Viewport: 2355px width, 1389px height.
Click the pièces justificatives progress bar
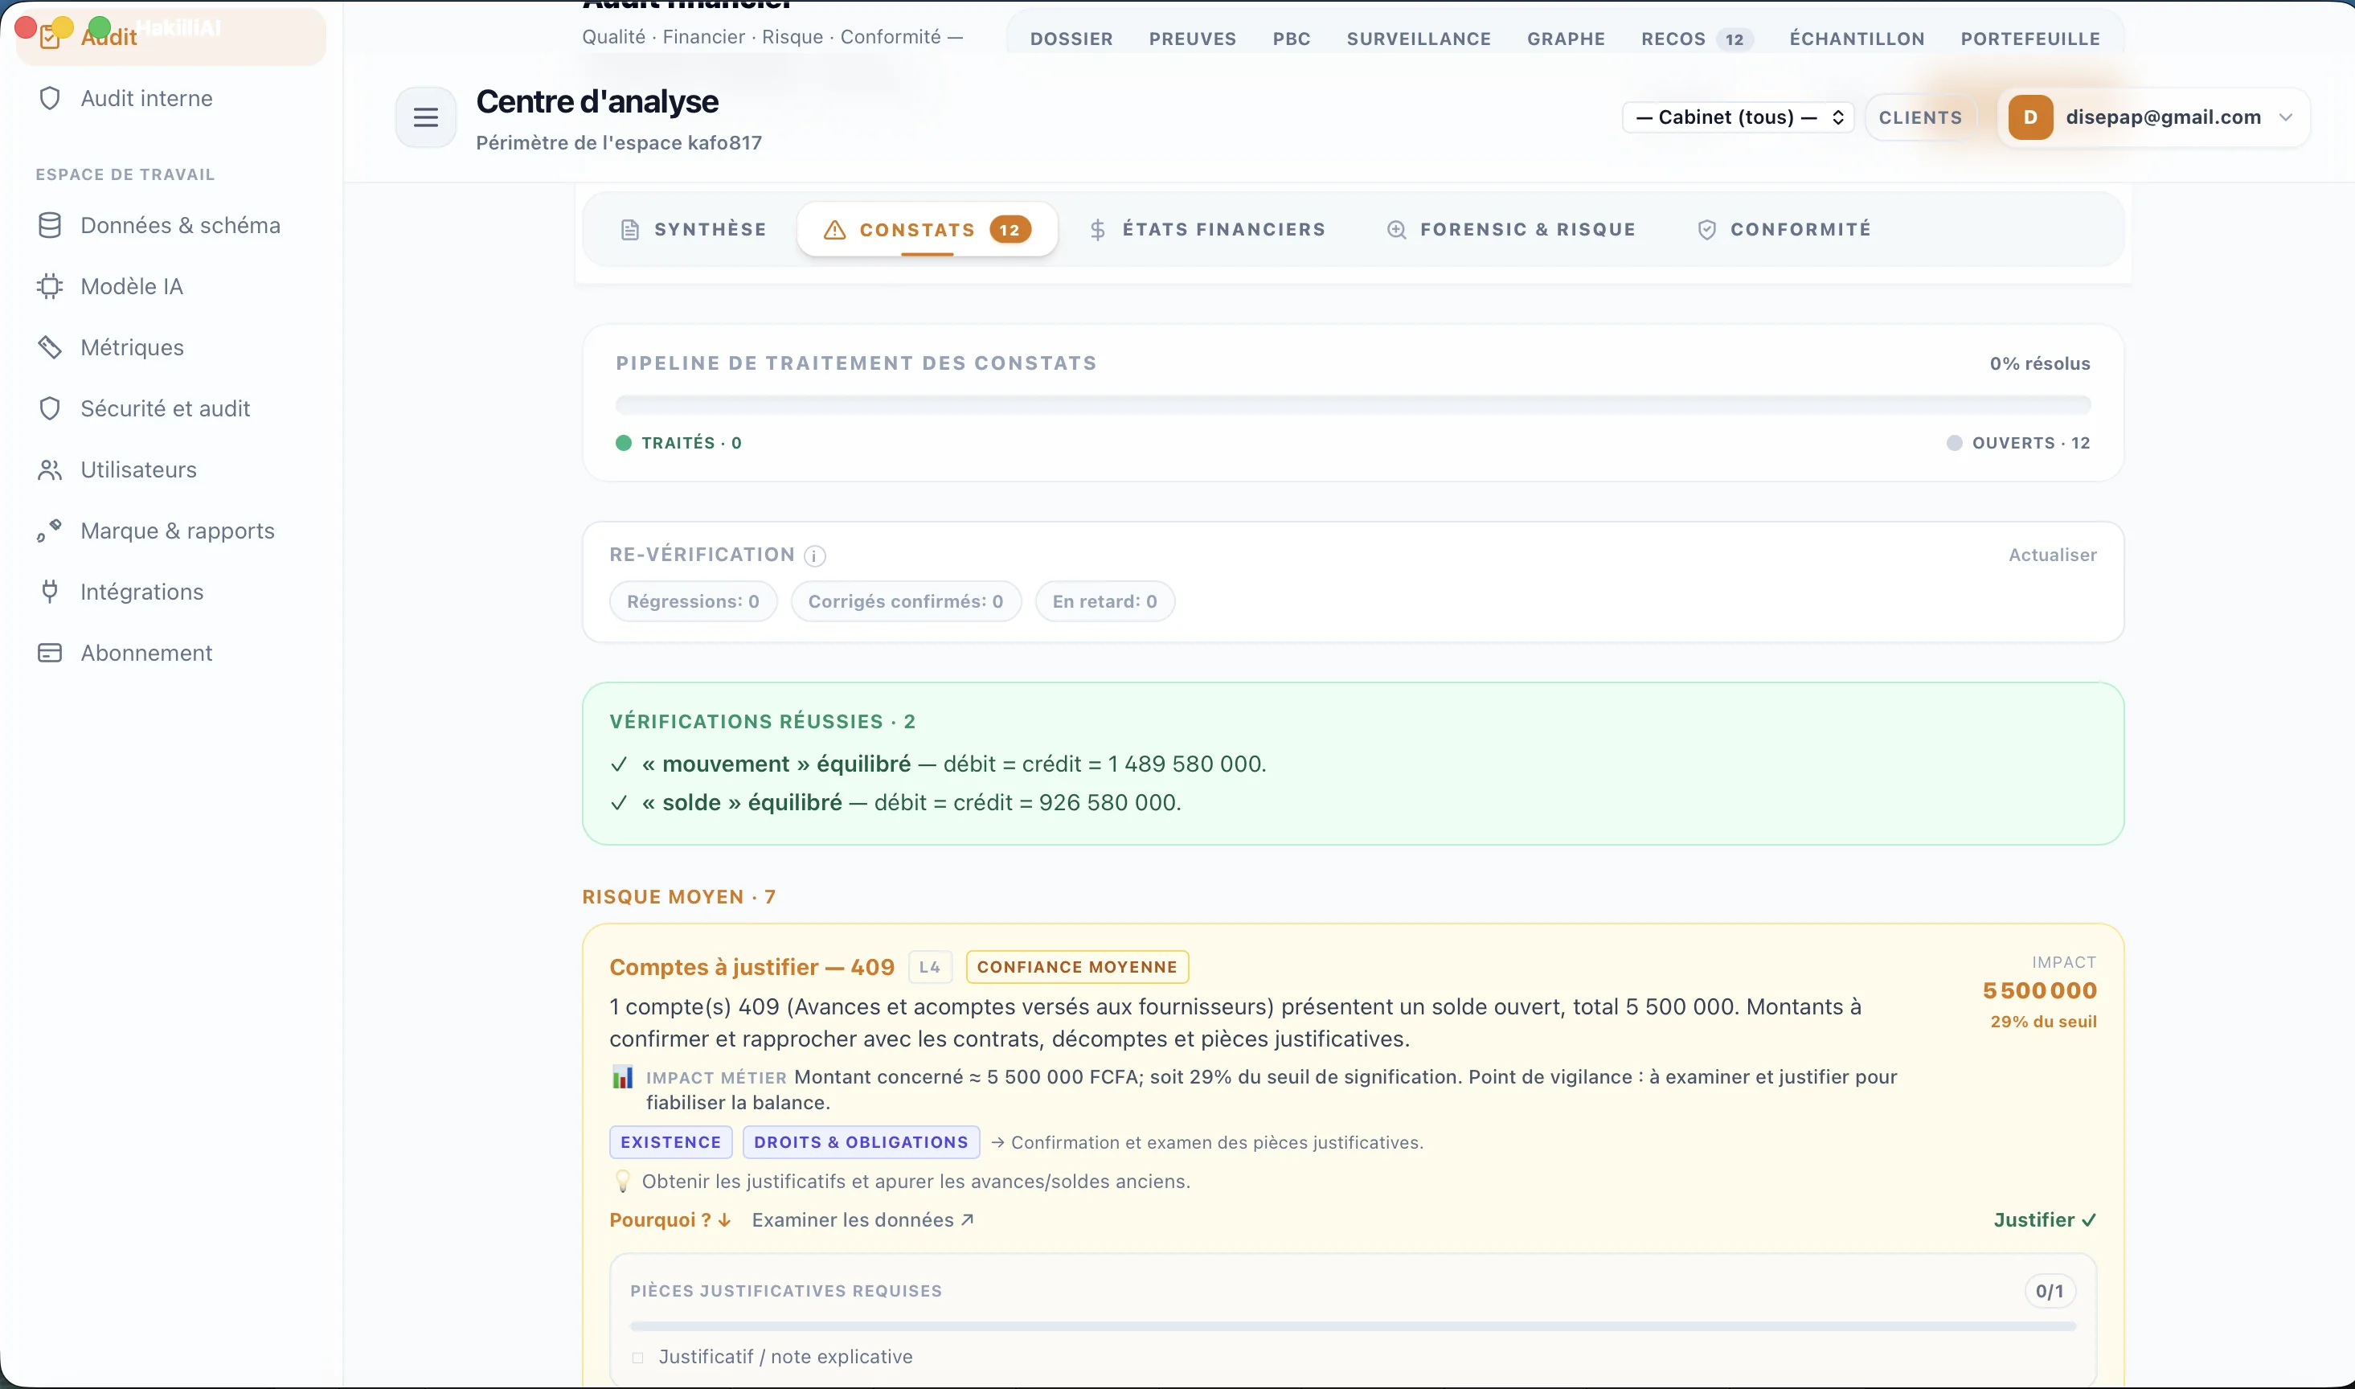(x=1352, y=1326)
